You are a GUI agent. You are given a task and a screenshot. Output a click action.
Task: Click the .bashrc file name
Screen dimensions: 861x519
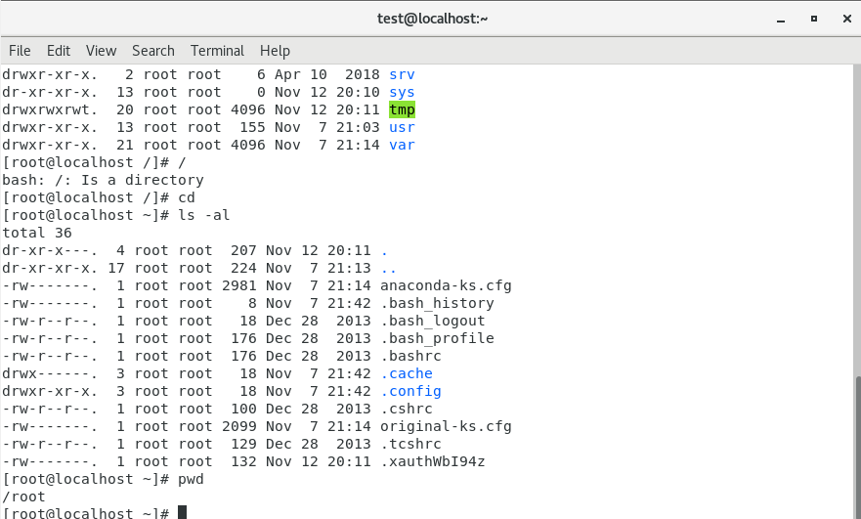click(410, 356)
